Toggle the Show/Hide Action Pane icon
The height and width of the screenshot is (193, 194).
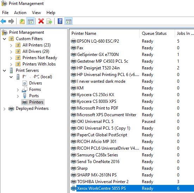pyautogui.click(x=68, y=21)
